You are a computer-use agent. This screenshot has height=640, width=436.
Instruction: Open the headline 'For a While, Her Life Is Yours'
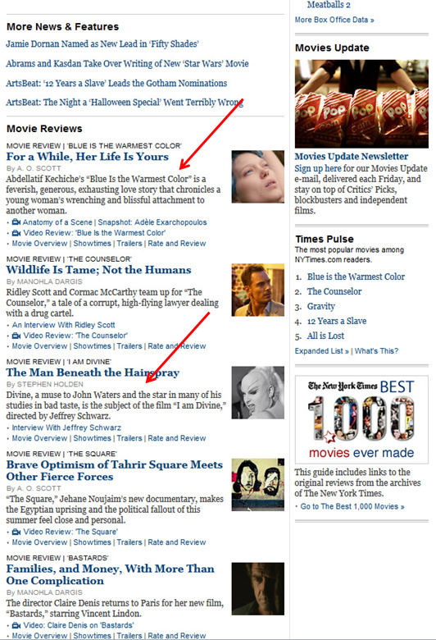tap(87, 157)
